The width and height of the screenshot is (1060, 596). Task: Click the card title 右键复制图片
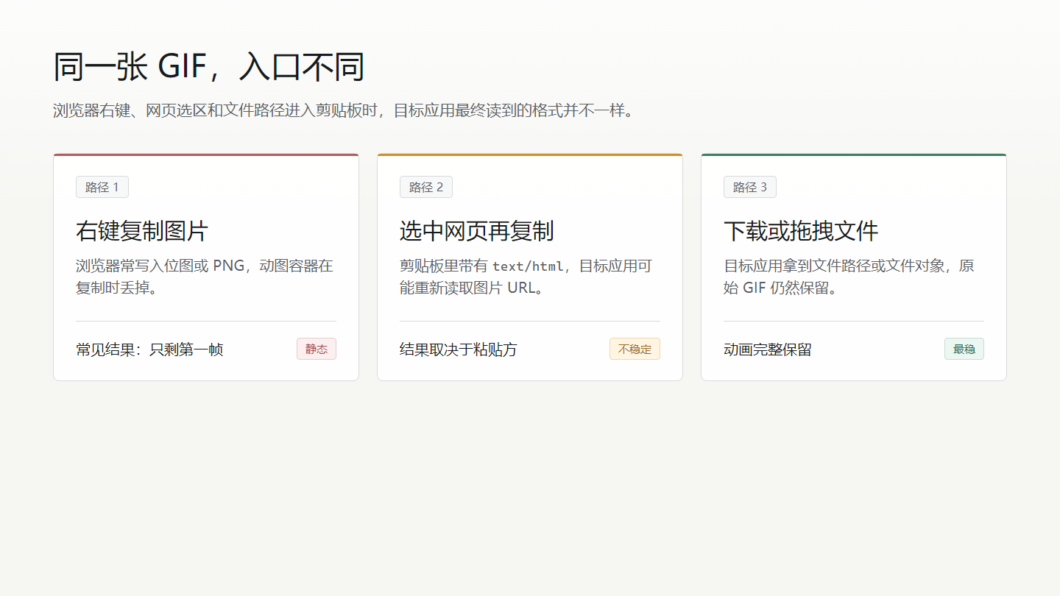[142, 231]
